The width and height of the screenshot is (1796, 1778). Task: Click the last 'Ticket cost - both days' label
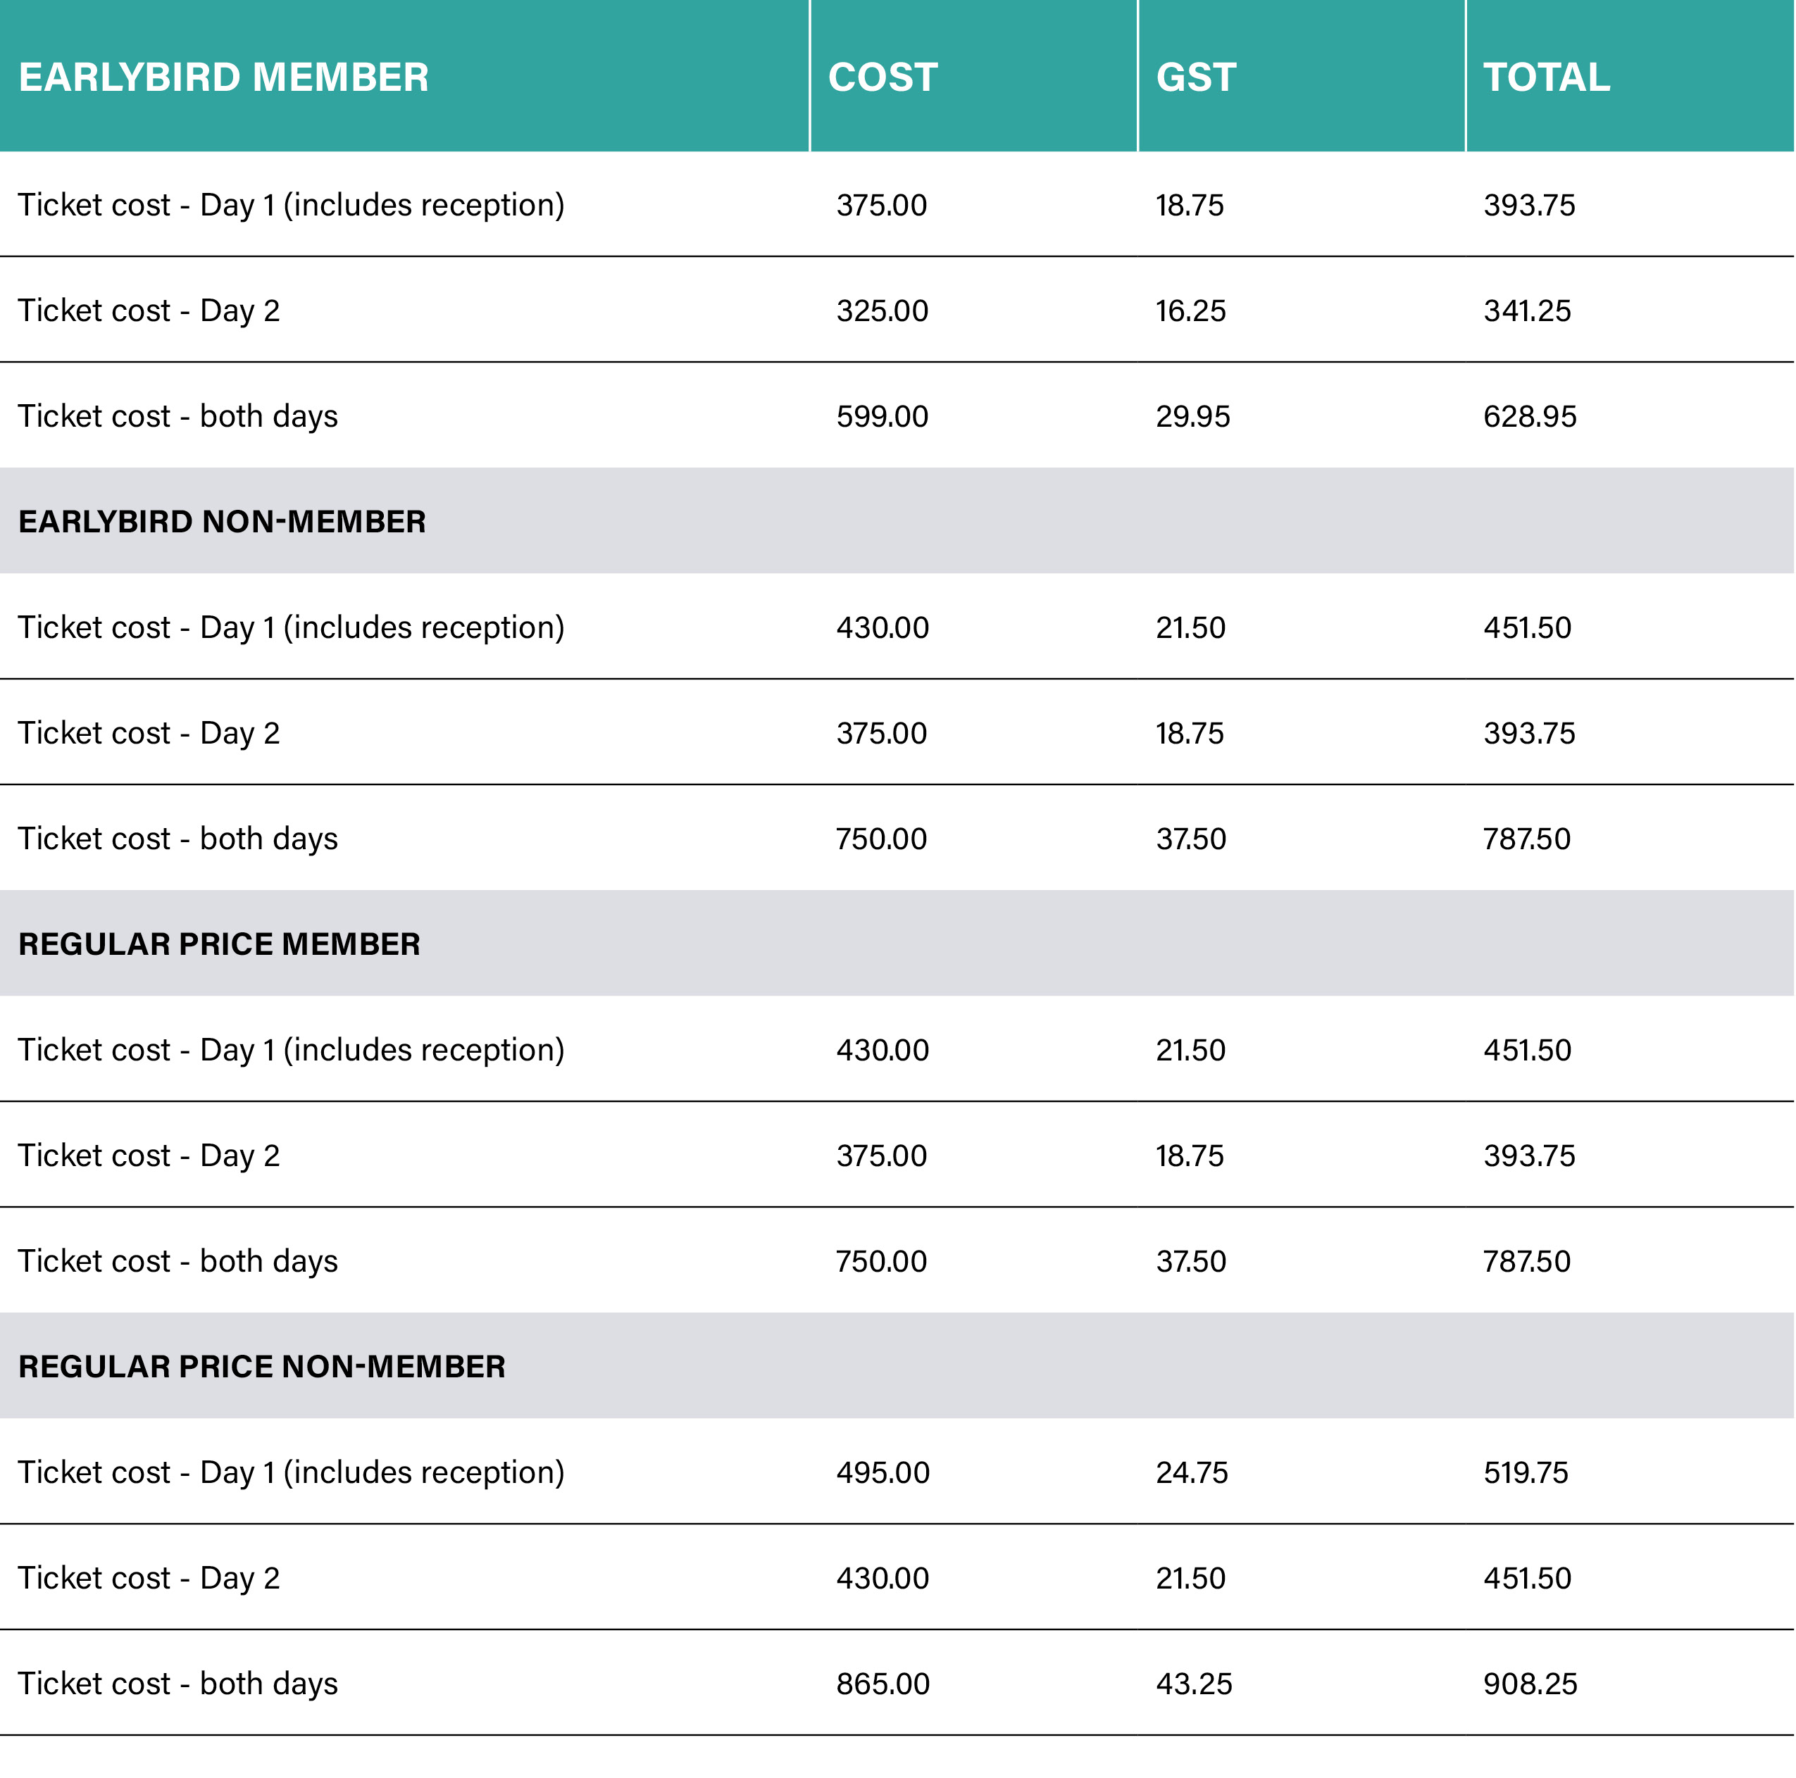coord(178,1684)
